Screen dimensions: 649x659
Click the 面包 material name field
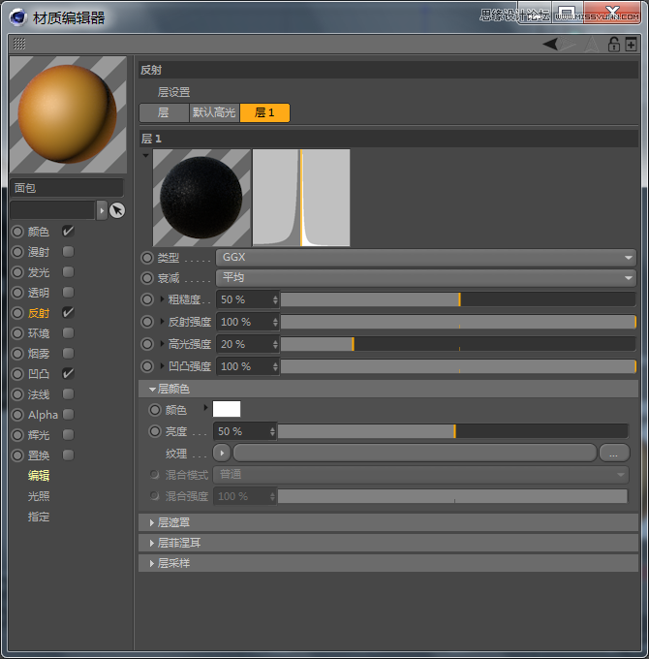tap(66, 188)
